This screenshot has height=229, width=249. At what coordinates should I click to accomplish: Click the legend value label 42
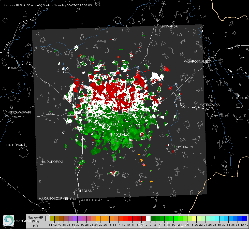coord(247,225)
